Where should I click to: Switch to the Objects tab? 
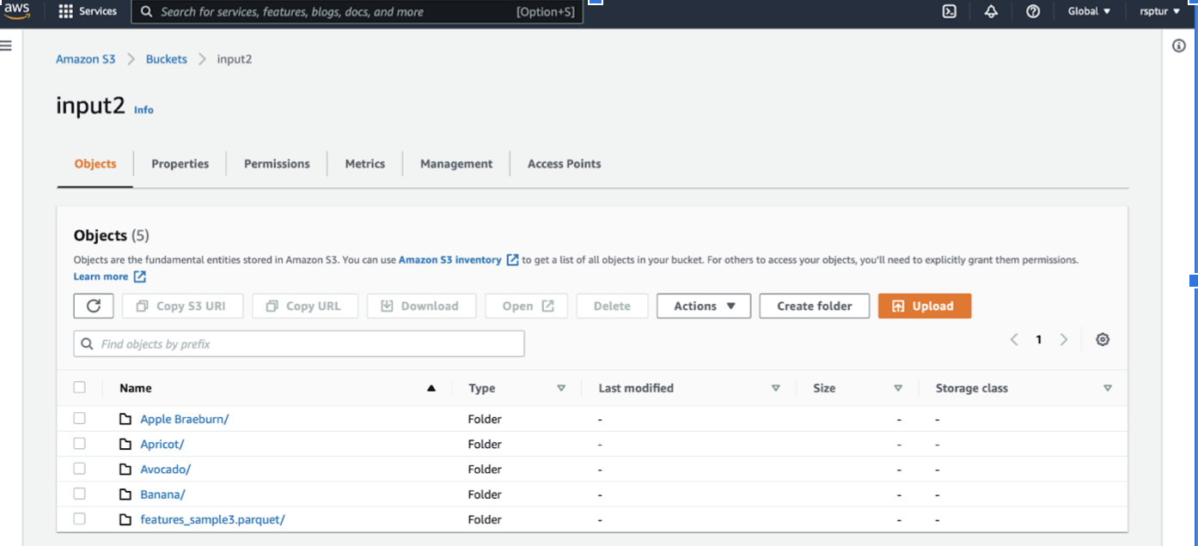(x=95, y=164)
